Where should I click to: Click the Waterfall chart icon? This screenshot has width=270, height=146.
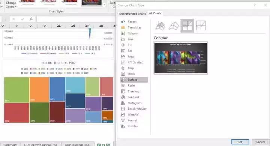pos(123,115)
